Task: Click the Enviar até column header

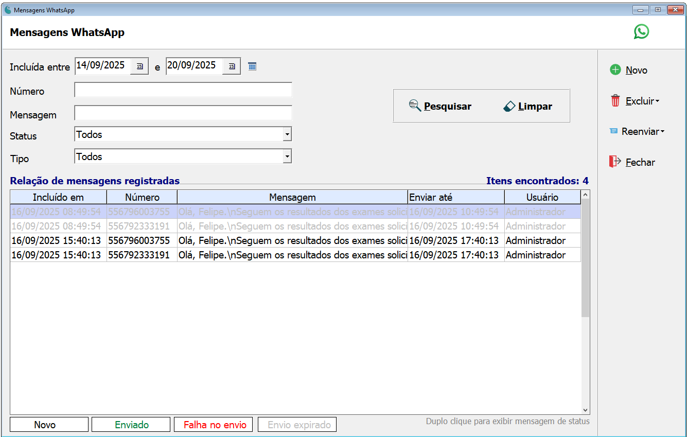Action: pyautogui.click(x=456, y=197)
